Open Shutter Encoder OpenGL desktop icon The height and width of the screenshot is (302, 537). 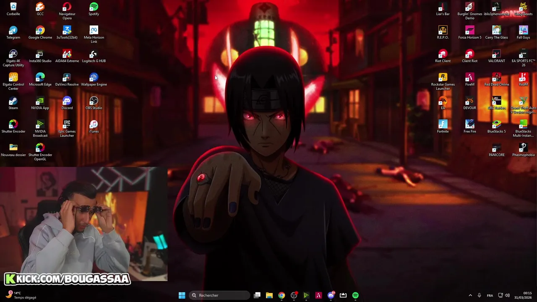click(40, 152)
